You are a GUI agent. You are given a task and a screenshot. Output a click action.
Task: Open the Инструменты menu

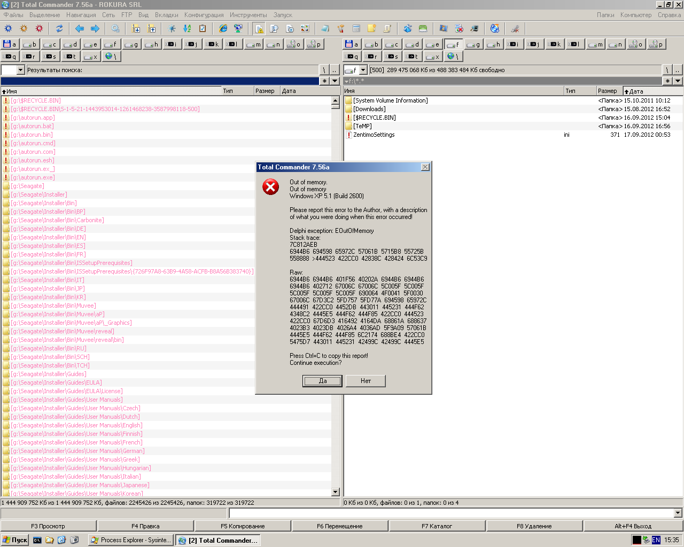click(248, 15)
